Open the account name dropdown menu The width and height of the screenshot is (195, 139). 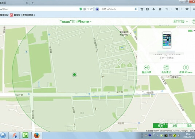pos(180,21)
